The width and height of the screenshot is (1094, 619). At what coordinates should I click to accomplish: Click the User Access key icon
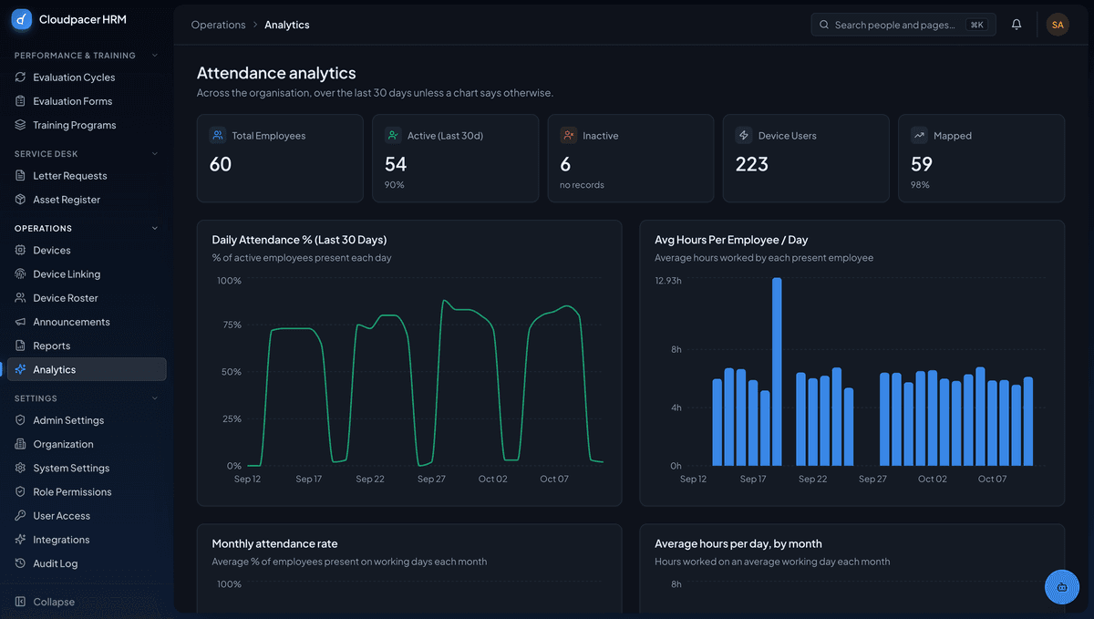click(21, 515)
